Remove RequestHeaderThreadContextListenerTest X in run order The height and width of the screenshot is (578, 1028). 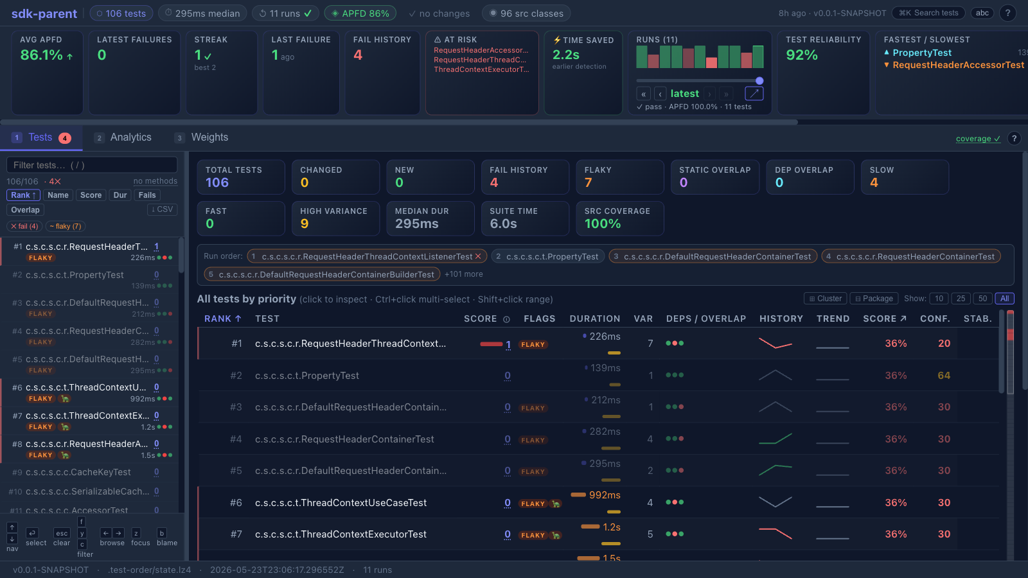478,256
